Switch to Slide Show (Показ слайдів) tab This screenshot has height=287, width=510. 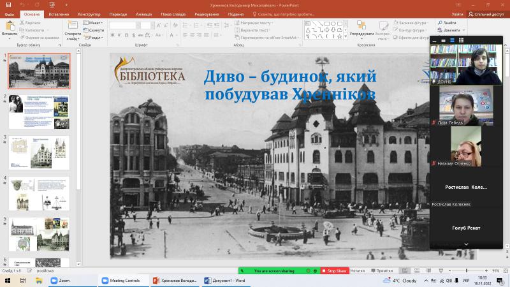point(173,14)
